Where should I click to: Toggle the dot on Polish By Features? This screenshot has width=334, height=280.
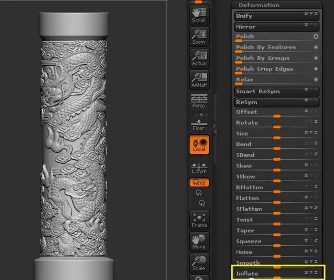(316, 47)
